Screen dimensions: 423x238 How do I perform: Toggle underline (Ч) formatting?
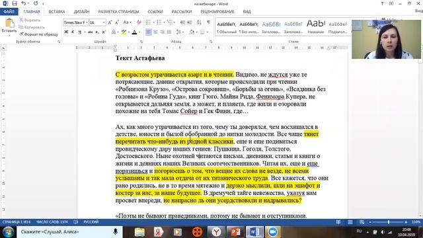(x=79, y=32)
